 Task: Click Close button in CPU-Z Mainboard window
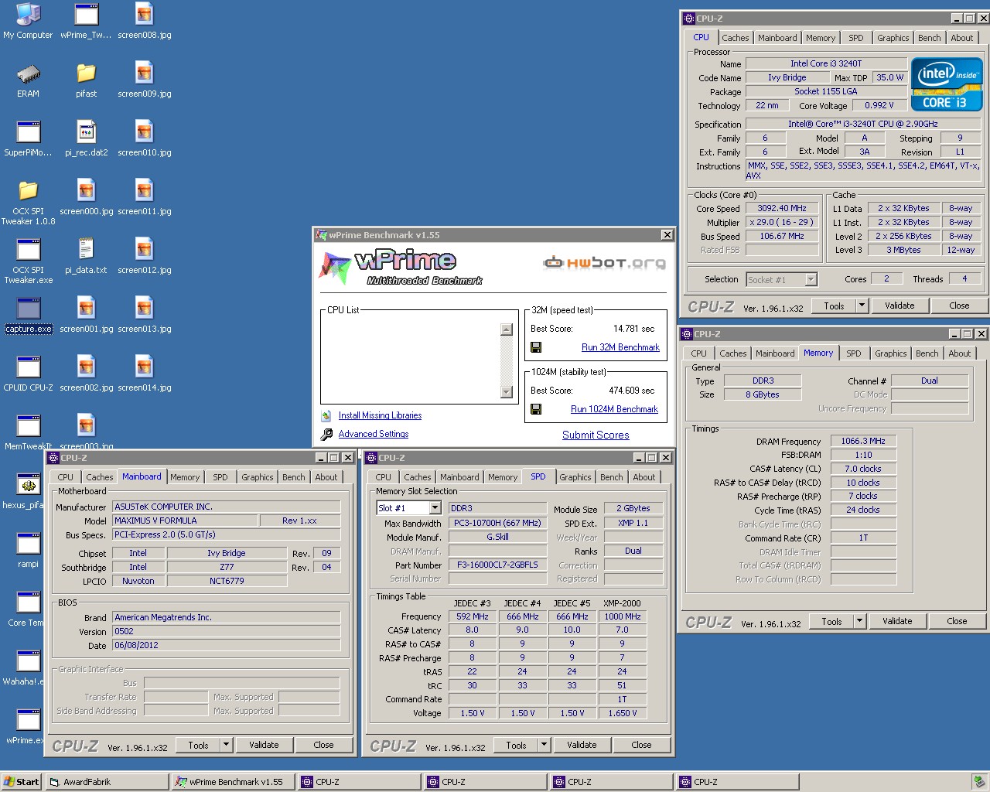point(323,745)
